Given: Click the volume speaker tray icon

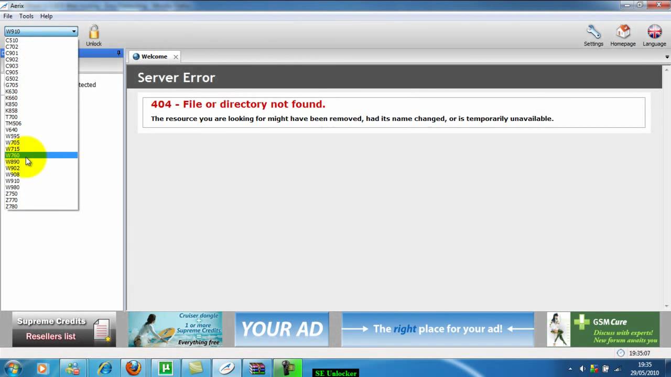Looking at the screenshot, I should [x=582, y=369].
